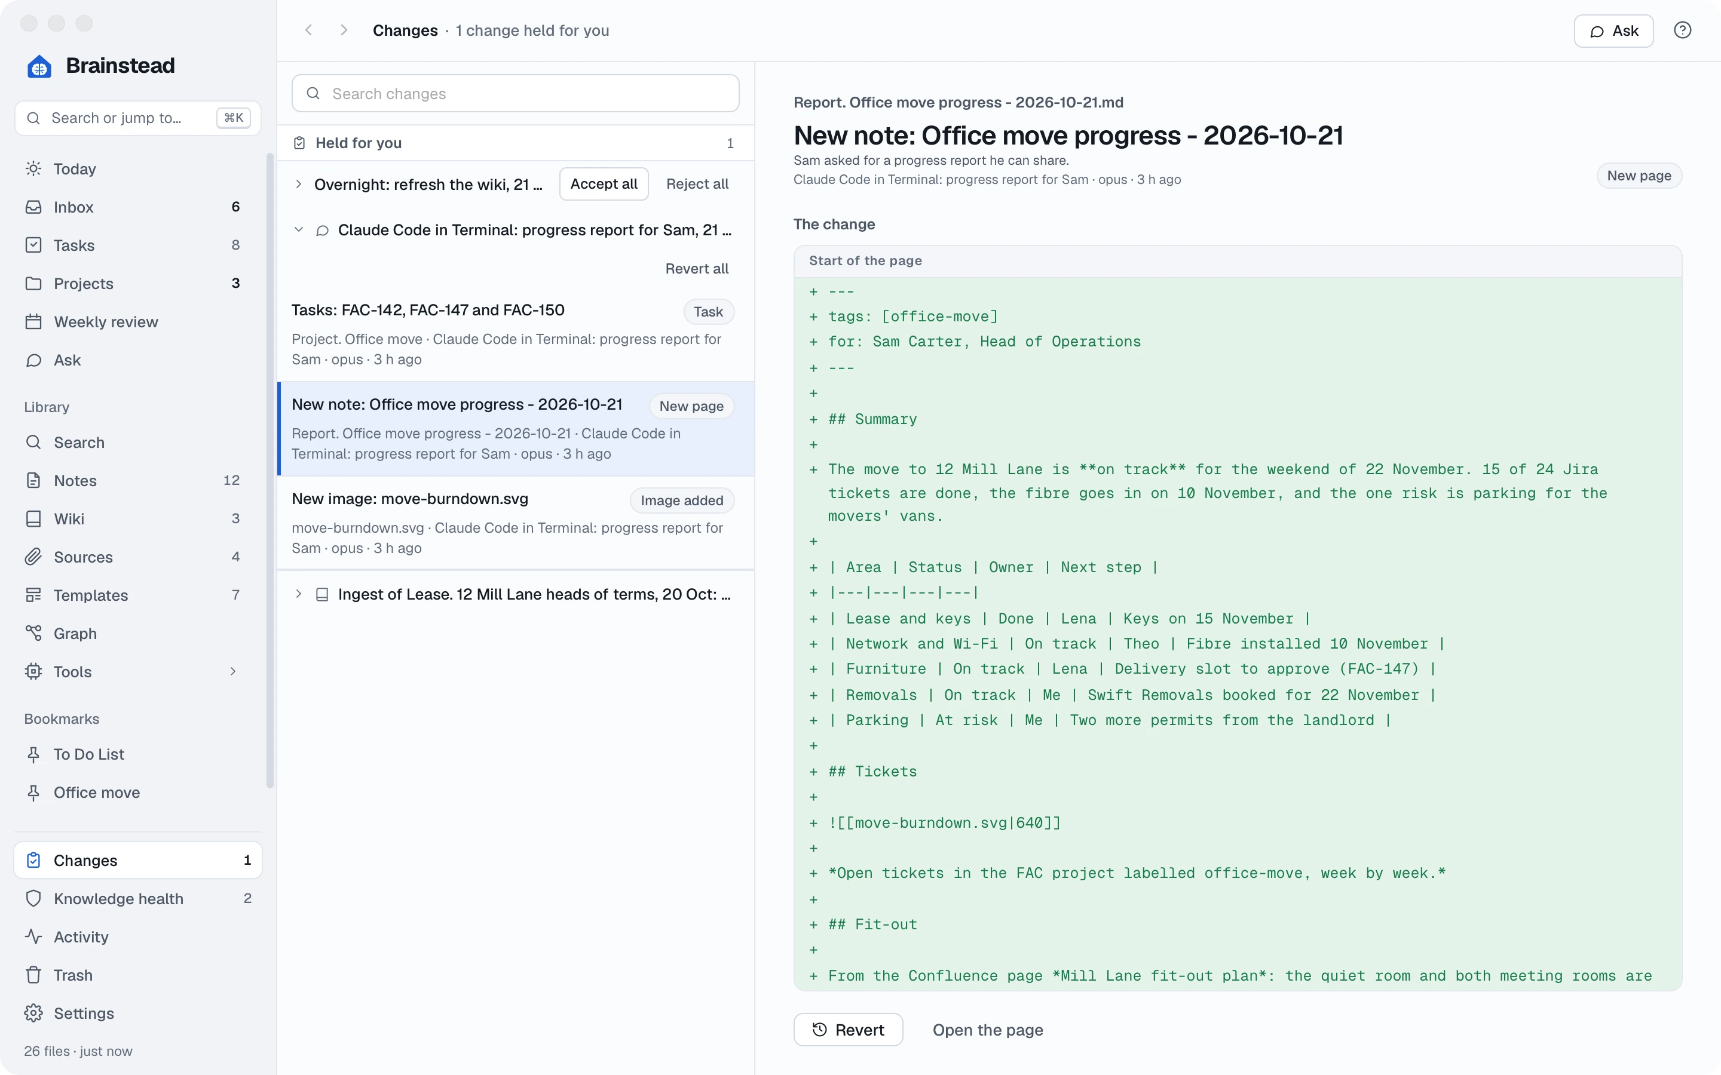1721x1075 pixels.
Task: Expand the Ingest of Lease group
Action: (299, 594)
